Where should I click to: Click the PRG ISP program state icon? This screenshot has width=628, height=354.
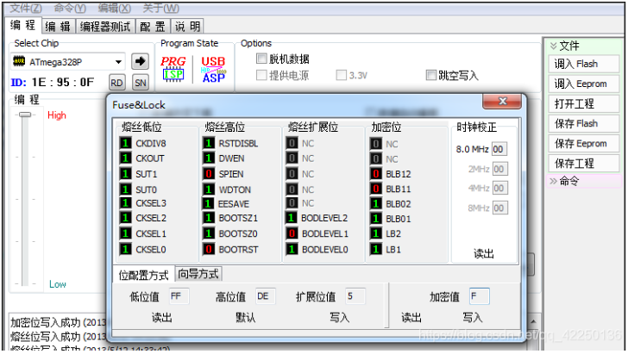click(173, 69)
